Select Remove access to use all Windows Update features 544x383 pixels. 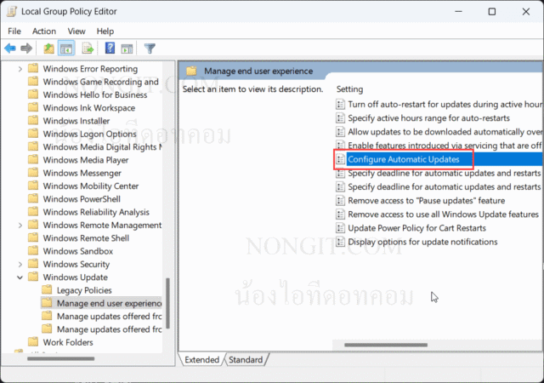pos(444,214)
